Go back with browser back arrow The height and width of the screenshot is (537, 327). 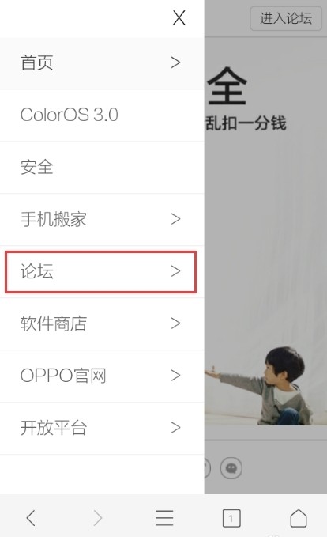coord(31,517)
